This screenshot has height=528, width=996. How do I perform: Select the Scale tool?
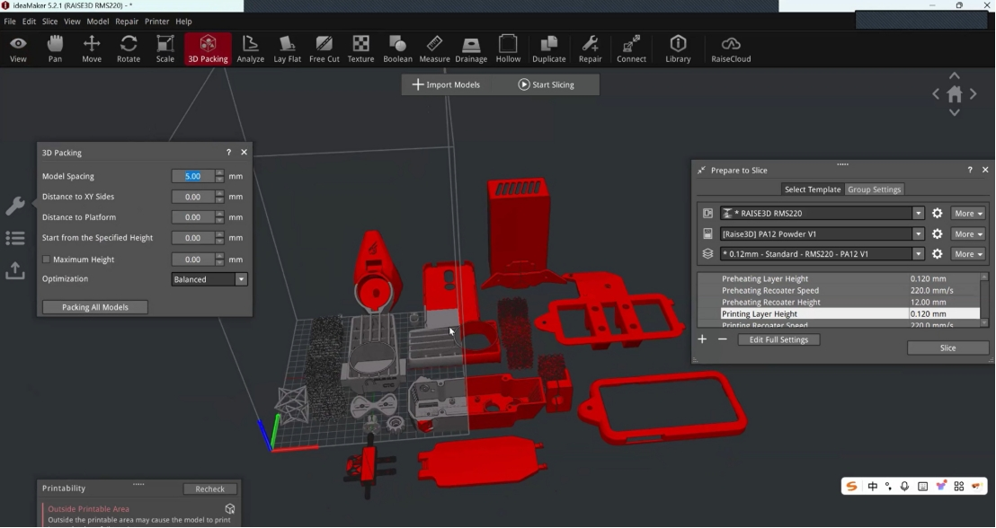(165, 48)
